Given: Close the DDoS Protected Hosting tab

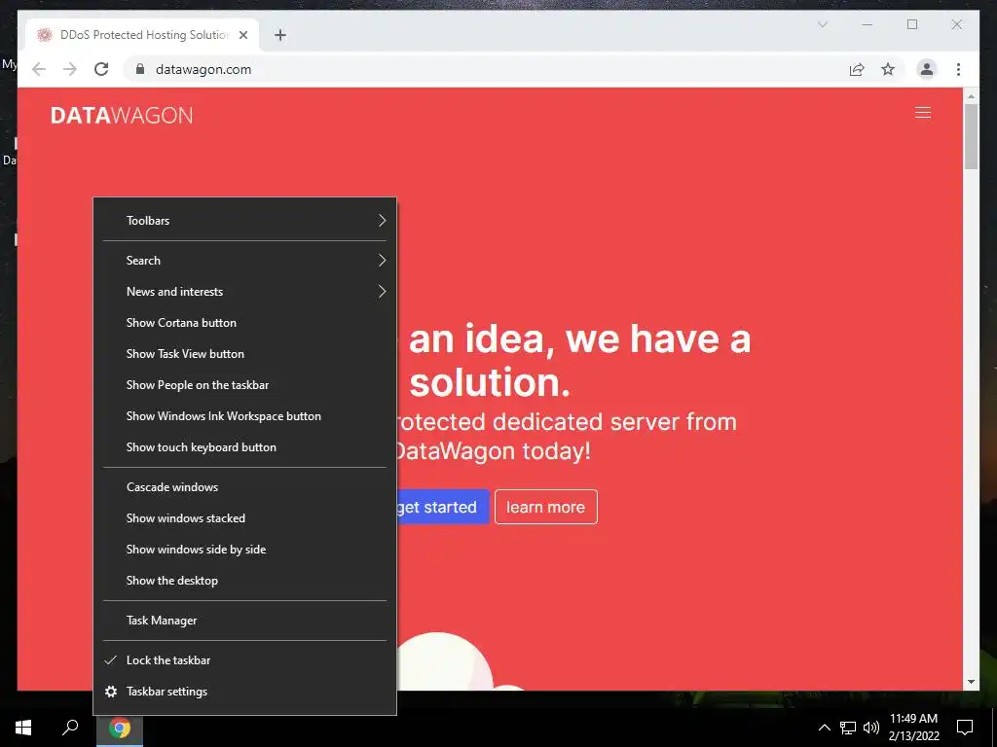Looking at the screenshot, I should (242, 35).
